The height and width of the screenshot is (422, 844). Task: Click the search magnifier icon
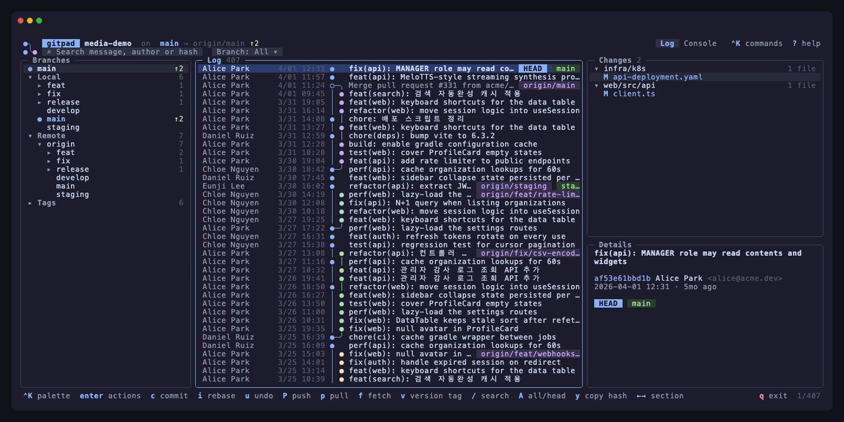tap(49, 52)
